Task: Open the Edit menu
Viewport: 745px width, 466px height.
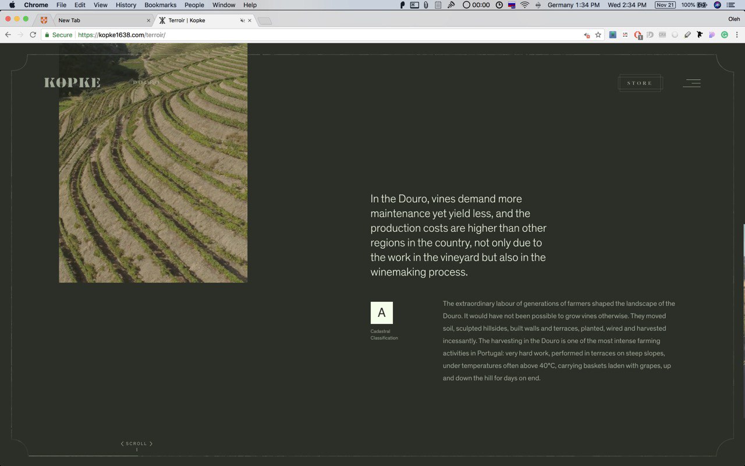Action: point(80,5)
